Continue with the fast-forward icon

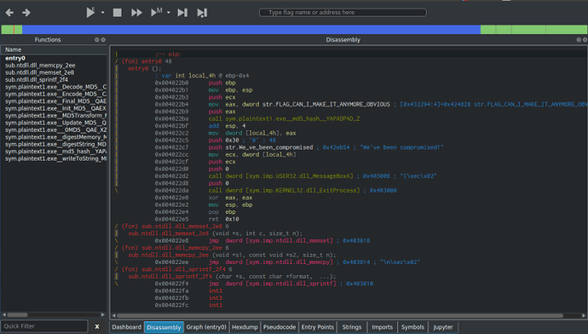click(136, 13)
